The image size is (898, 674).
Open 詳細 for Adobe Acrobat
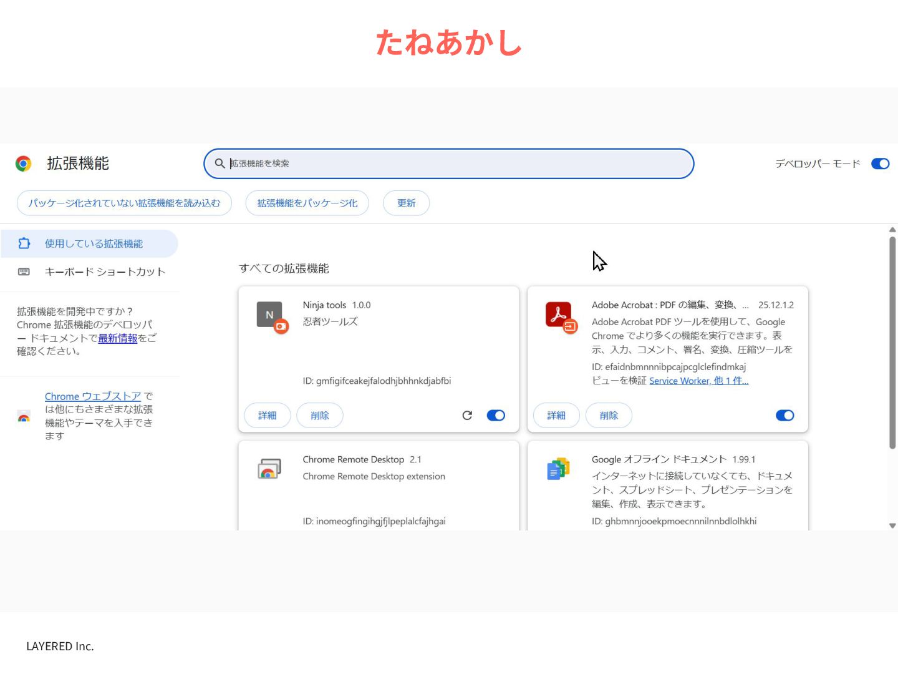click(556, 416)
